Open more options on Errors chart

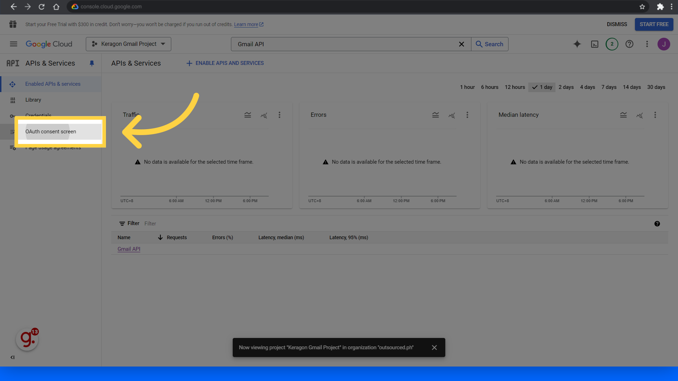467,115
